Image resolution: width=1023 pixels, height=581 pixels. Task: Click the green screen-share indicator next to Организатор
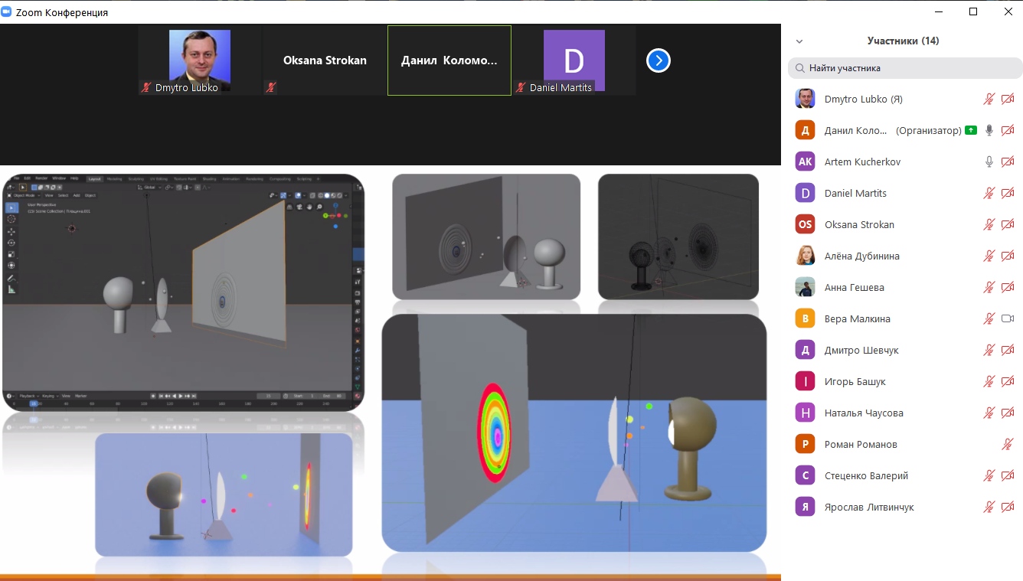point(971,130)
